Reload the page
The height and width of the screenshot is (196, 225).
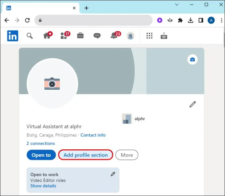[x=27, y=20]
